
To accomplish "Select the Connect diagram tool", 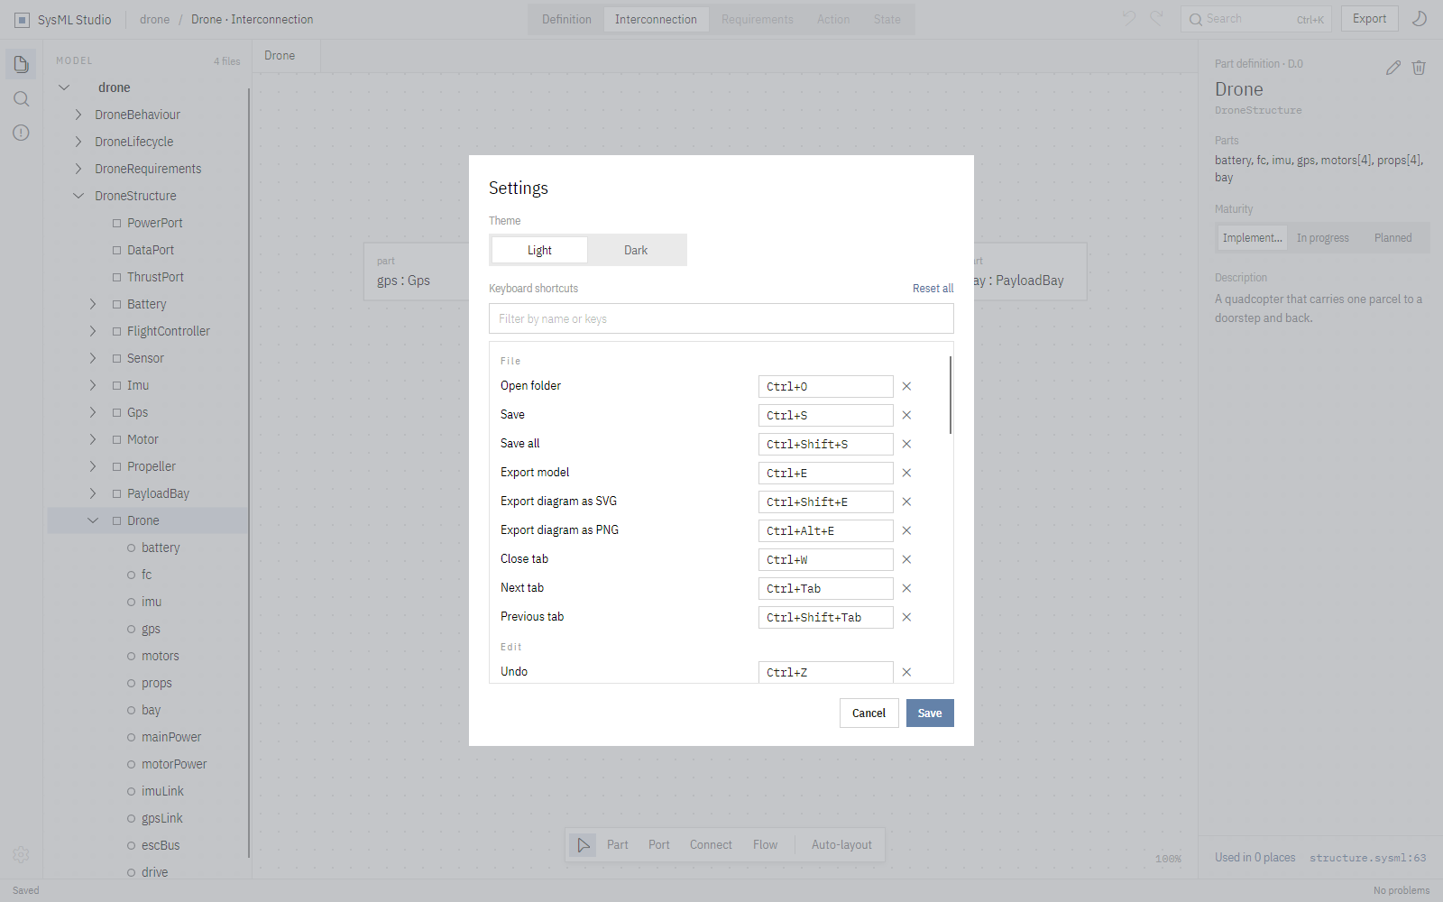I will tap(711, 845).
